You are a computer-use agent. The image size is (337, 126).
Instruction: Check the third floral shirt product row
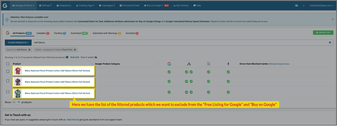[x=8, y=91]
